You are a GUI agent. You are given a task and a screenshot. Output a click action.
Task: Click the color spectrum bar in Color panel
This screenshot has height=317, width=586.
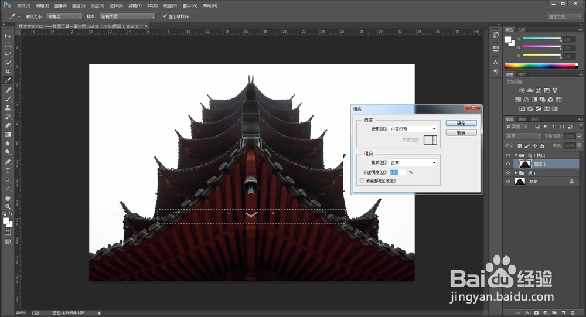[x=540, y=65]
